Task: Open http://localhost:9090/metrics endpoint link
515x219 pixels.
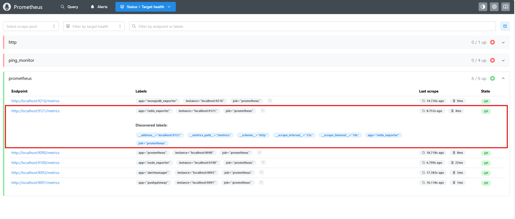Action: pos(35,153)
